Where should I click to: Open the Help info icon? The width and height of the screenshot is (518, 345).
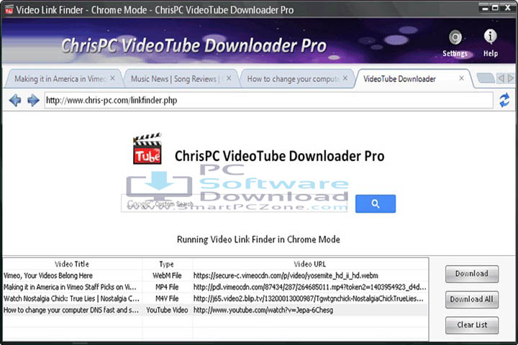(490, 37)
